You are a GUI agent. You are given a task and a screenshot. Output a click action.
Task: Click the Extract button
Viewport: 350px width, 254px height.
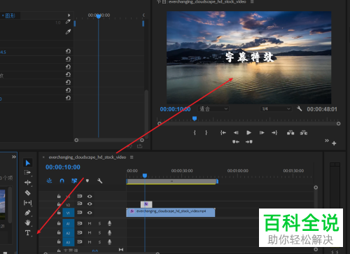pyautogui.click(x=304, y=133)
